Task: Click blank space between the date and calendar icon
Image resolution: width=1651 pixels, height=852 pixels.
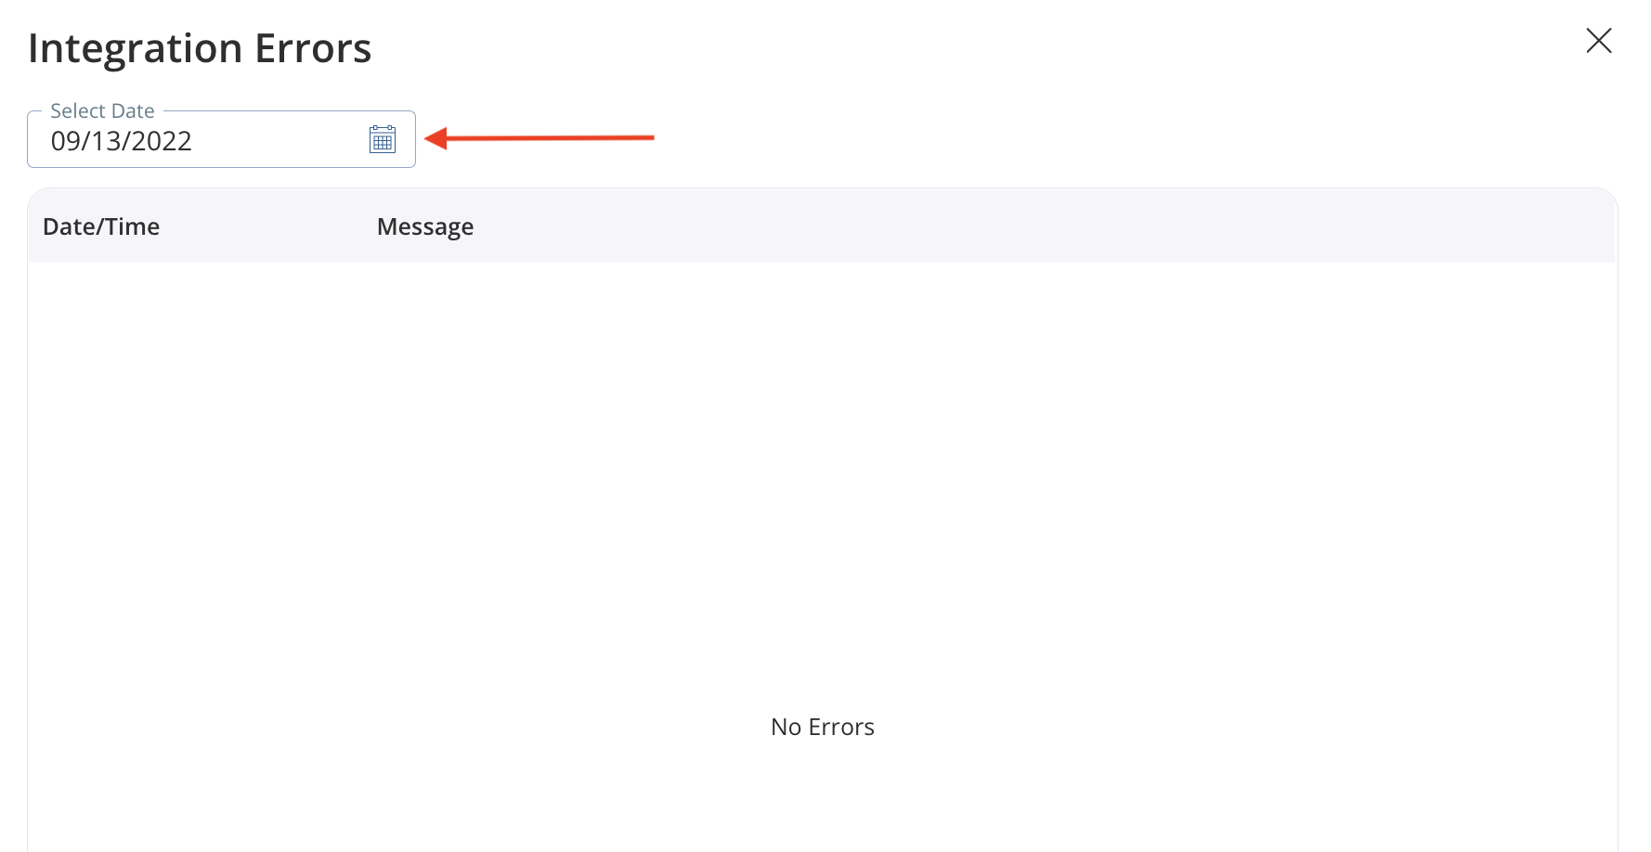Action: [279, 141]
